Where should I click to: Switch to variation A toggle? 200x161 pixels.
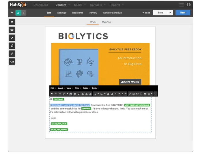coord(18,13)
